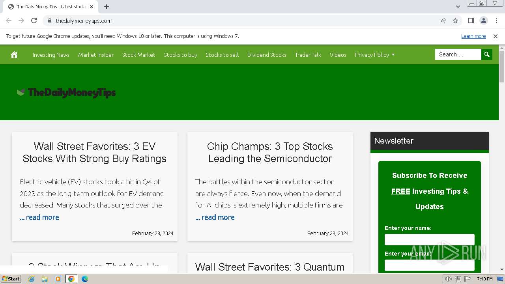Go forward with the browser forward arrow
Screen dimensions: 505x284
tap(21, 21)
